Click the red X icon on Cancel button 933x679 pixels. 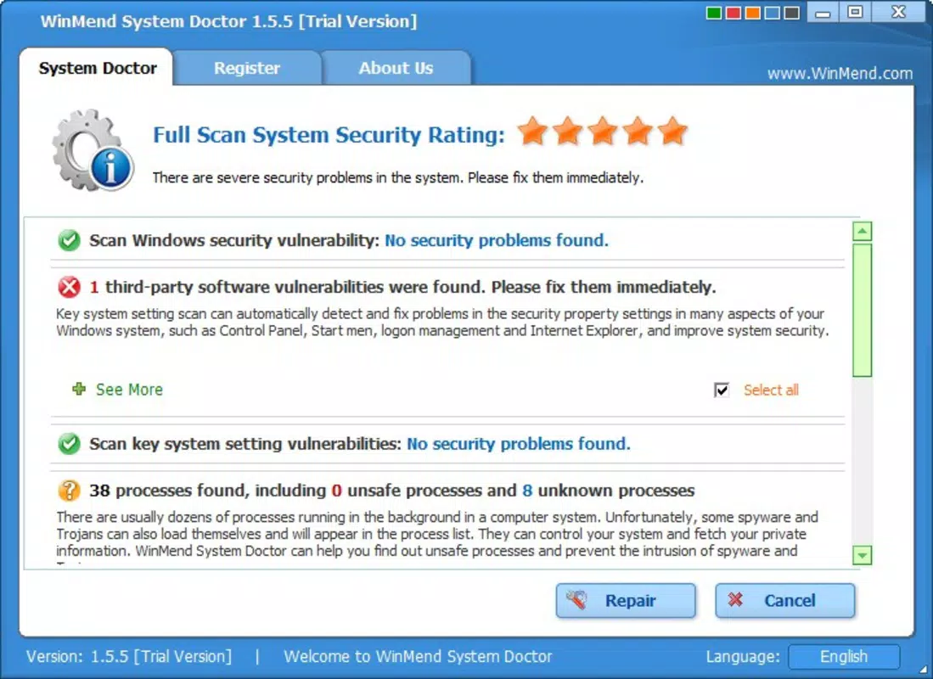click(735, 599)
